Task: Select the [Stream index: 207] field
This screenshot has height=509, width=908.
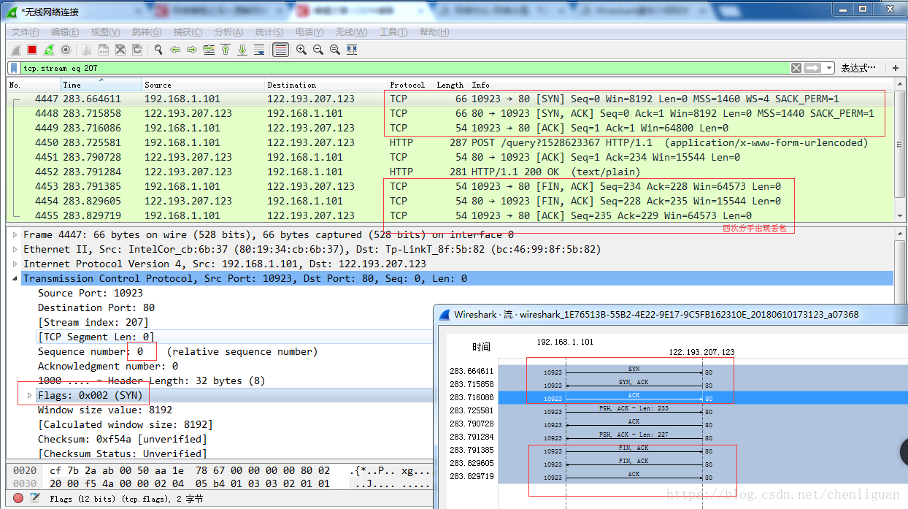Action: 93,322
